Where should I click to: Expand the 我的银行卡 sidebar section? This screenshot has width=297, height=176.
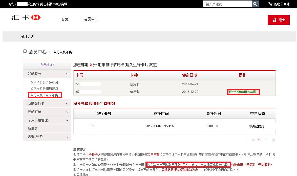tap(47, 103)
